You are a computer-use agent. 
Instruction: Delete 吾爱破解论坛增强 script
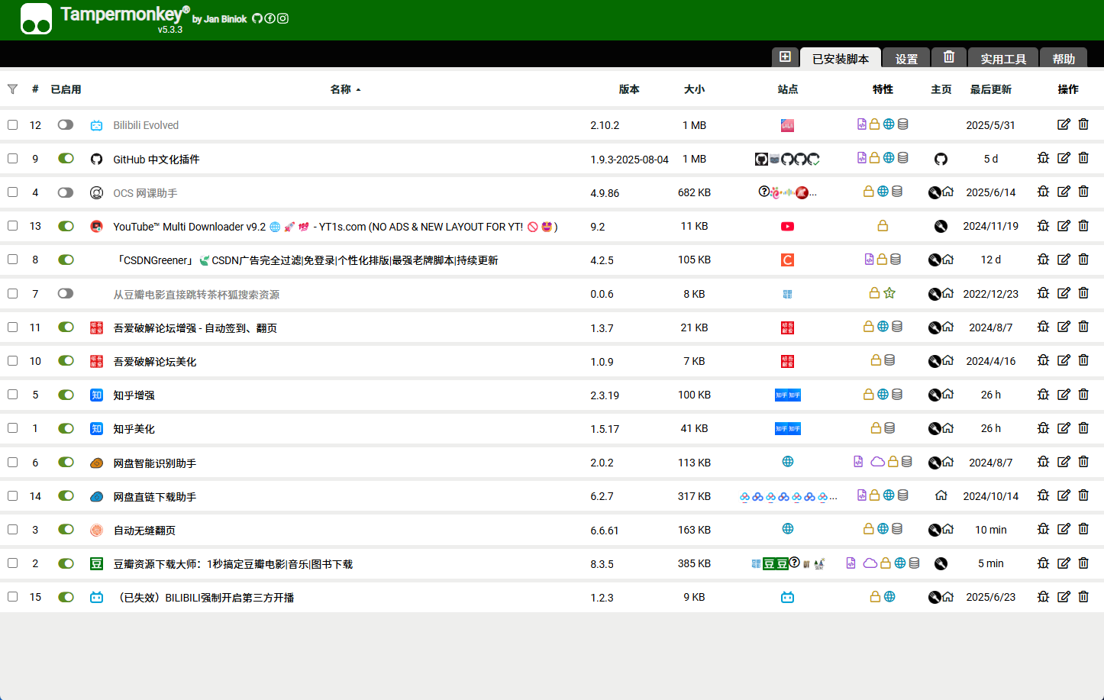(x=1083, y=327)
